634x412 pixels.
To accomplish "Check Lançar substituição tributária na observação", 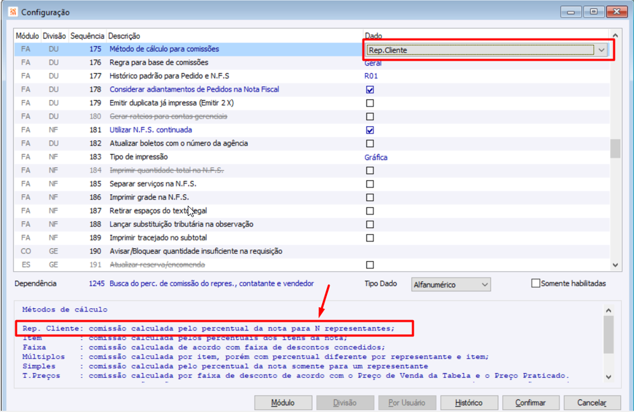I will (x=369, y=224).
